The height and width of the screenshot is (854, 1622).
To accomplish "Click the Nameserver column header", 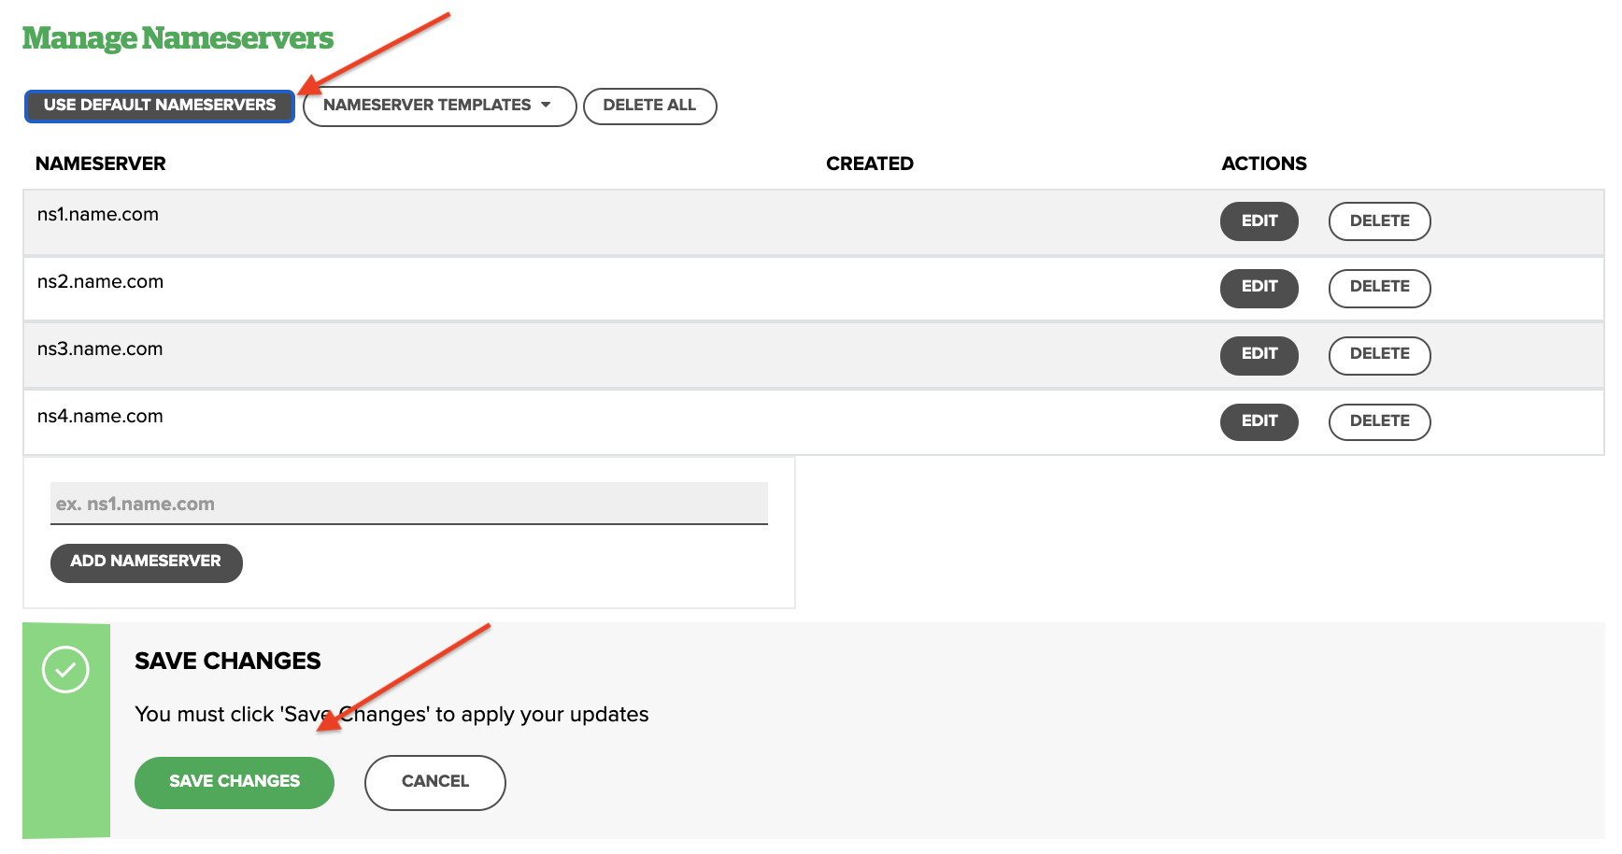I will (x=101, y=164).
